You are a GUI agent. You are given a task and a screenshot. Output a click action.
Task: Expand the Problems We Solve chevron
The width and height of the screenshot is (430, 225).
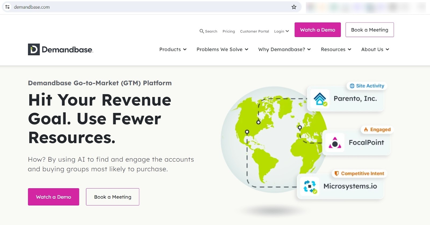click(246, 49)
